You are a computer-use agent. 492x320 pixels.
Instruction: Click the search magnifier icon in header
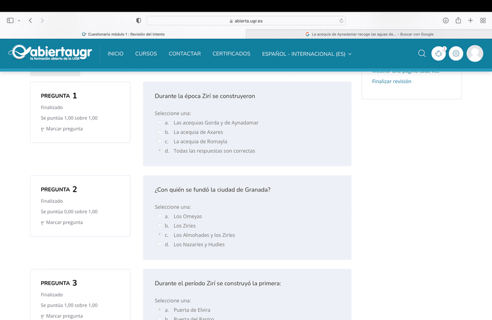coord(422,53)
